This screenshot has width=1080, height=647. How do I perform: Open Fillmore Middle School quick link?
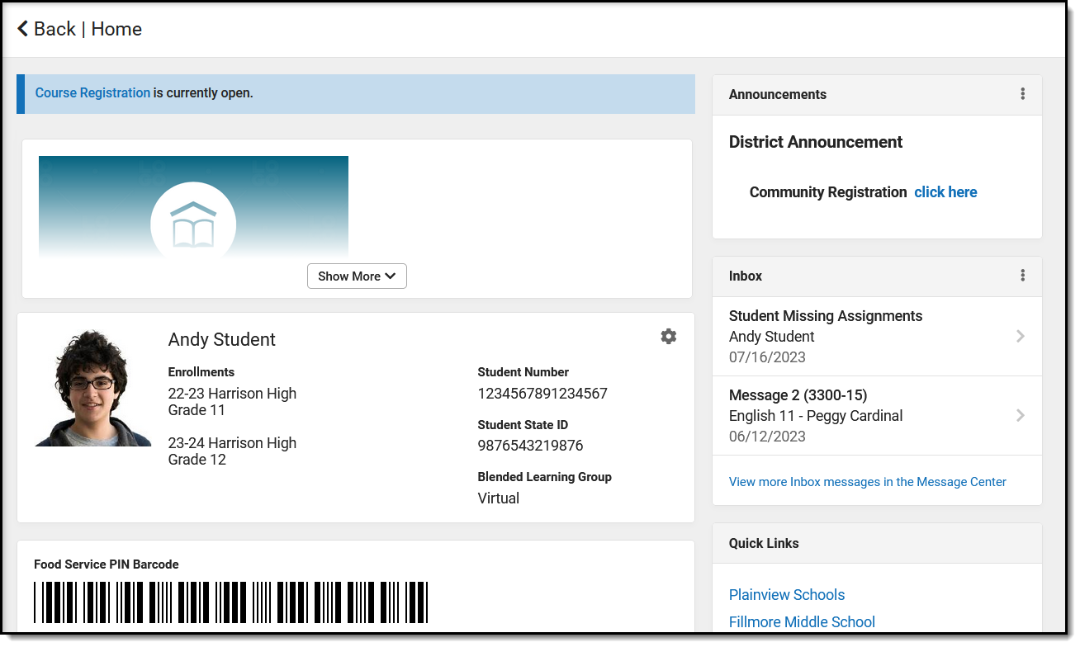point(802,622)
